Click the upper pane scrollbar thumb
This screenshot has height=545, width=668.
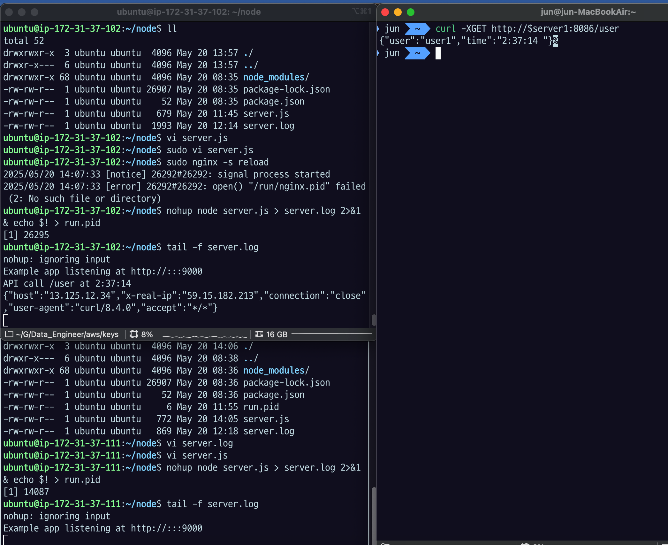373,320
